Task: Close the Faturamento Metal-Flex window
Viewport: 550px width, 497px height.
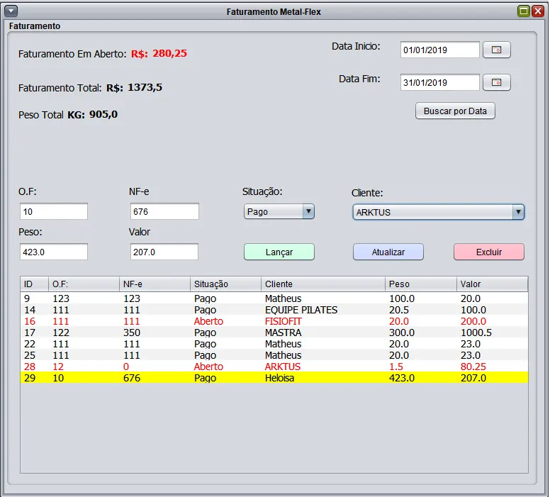Action: 538,11
